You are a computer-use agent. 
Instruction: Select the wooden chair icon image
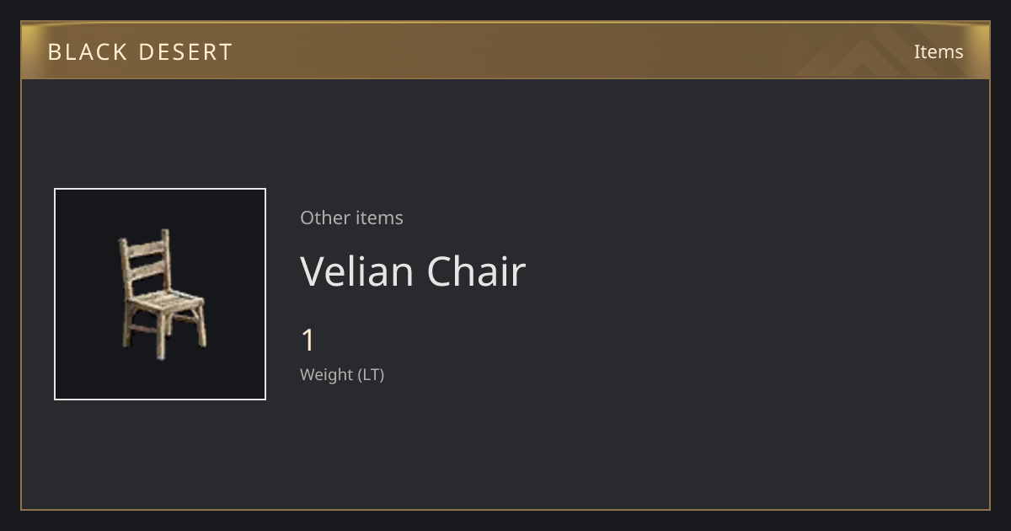(x=163, y=294)
